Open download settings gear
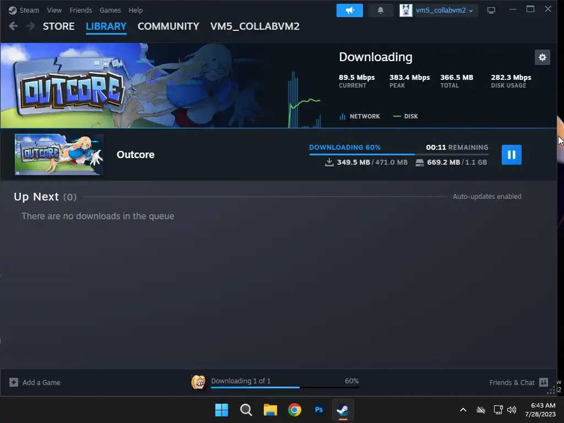 click(542, 57)
